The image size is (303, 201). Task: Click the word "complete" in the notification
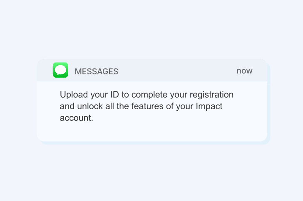tap(147, 95)
